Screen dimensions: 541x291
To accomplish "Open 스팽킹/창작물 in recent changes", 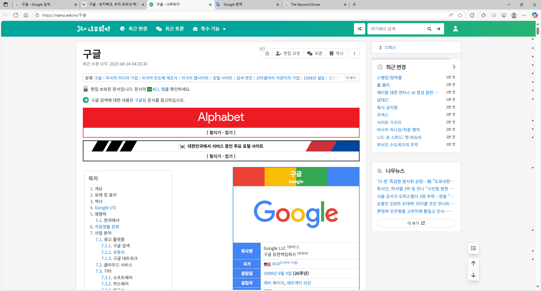I will click(x=389, y=78).
